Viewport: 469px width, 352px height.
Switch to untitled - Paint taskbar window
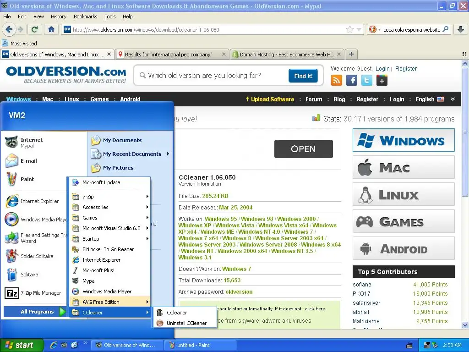[x=201, y=345]
